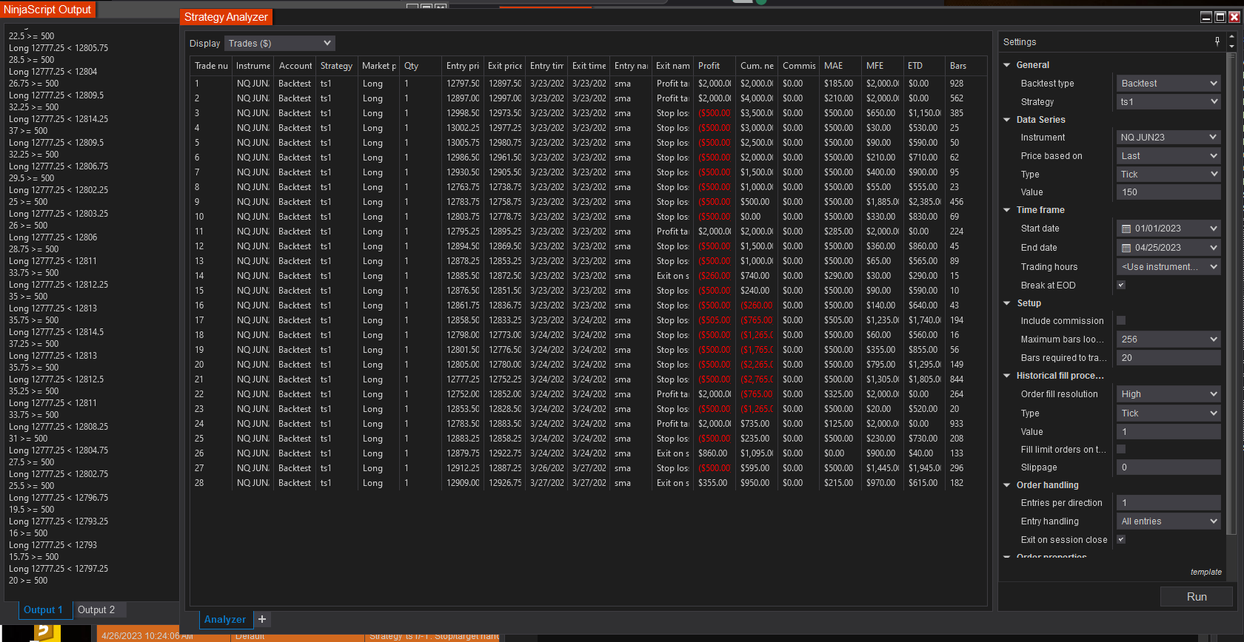Sort by the ETD column header

coord(926,66)
